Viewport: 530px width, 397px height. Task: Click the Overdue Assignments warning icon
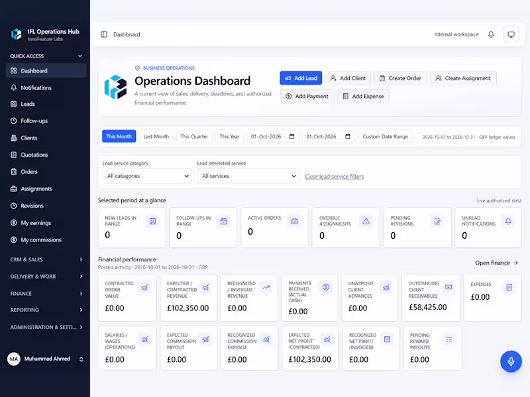pyautogui.click(x=366, y=222)
